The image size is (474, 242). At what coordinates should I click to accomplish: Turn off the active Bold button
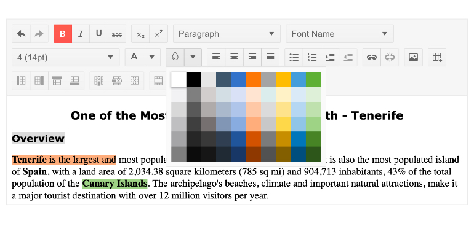pyautogui.click(x=63, y=34)
